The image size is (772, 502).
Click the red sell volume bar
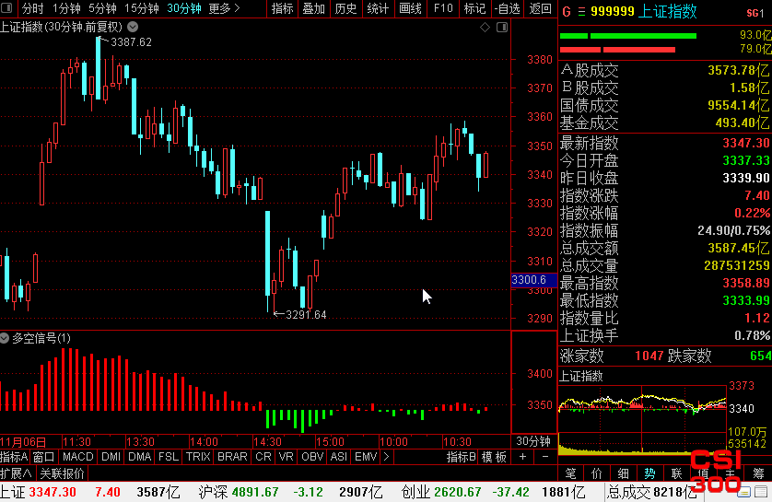[x=617, y=49]
